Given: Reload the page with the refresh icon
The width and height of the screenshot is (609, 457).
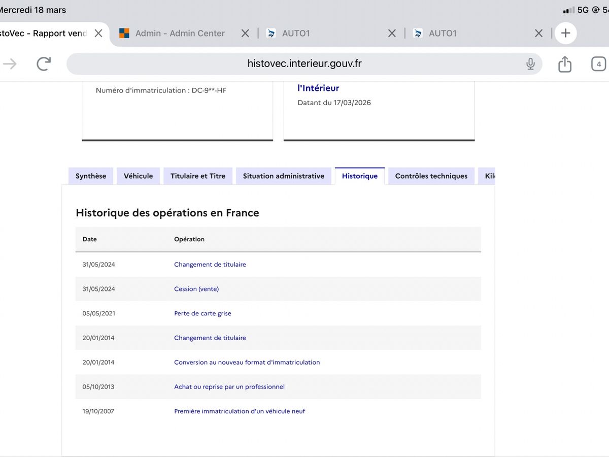Looking at the screenshot, I should pyautogui.click(x=44, y=63).
